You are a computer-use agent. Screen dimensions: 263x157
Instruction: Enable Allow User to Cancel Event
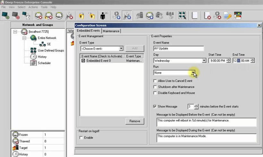coord(155,81)
